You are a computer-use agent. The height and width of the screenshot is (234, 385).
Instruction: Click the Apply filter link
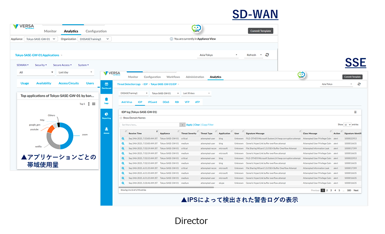coord(189,125)
